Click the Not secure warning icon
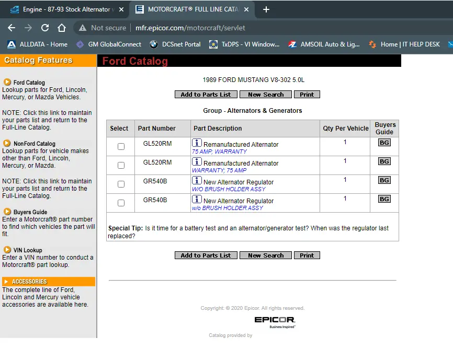Image resolution: width=453 pixels, height=361 pixels. (x=83, y=28)
